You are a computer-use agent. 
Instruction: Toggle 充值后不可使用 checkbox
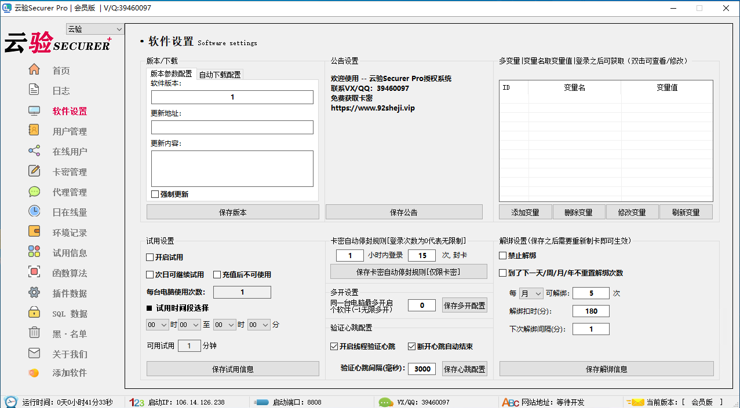click(217, 274)
